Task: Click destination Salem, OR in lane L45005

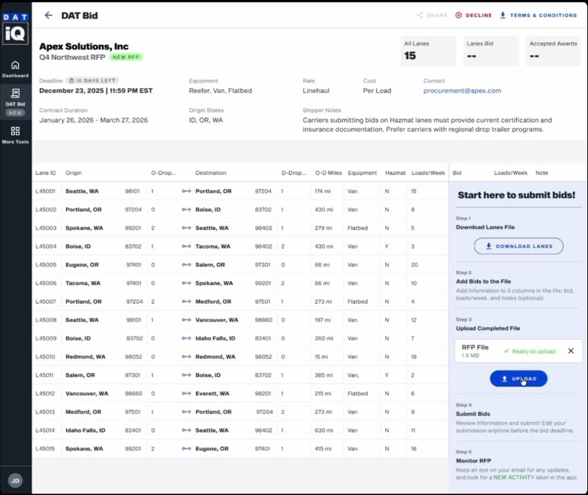Action: (210, 264)
